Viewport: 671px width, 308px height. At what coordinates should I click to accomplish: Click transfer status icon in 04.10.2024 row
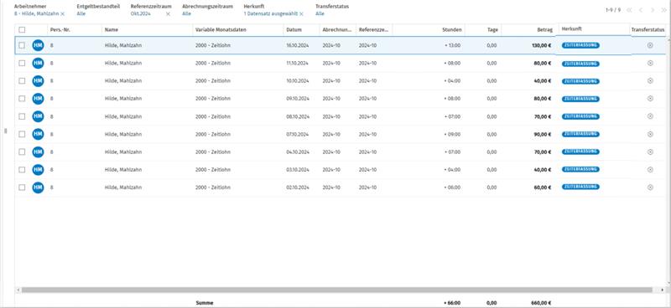click(x=650, y=151)
